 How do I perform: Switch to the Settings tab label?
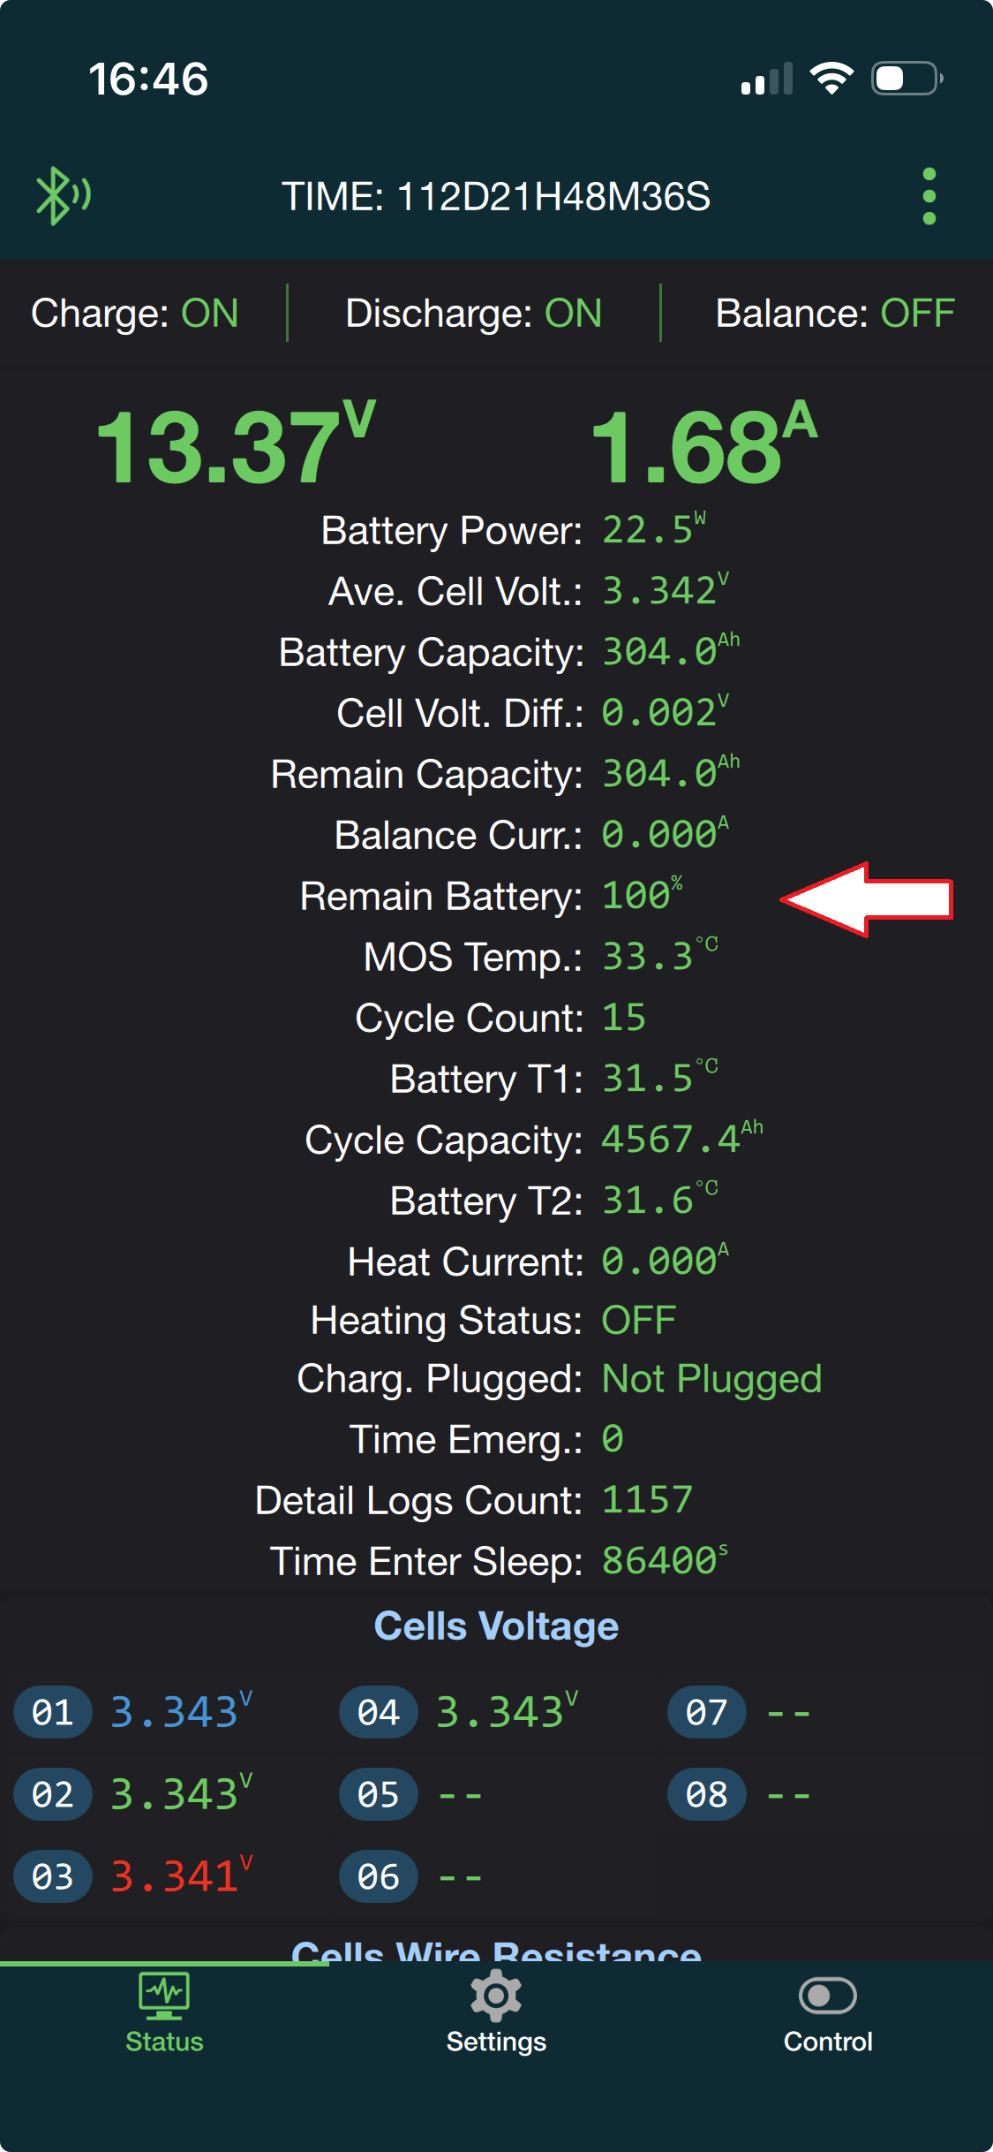[496, 2042]
